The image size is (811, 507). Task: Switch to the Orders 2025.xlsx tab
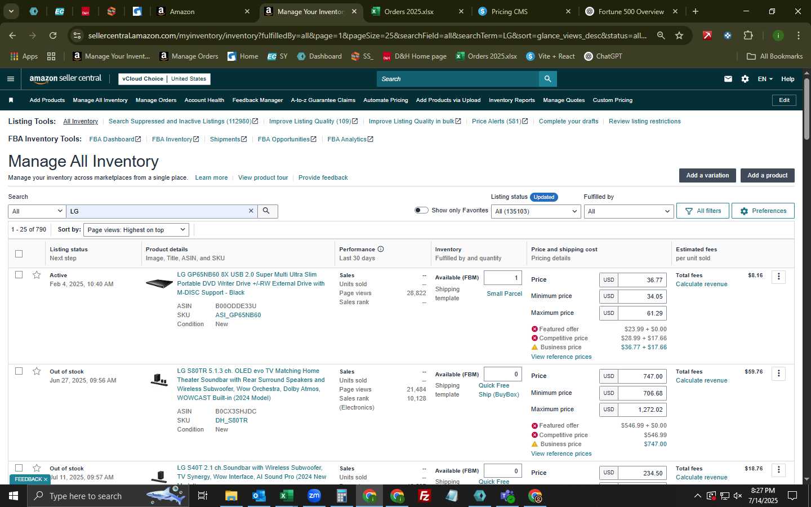point(418,11)
